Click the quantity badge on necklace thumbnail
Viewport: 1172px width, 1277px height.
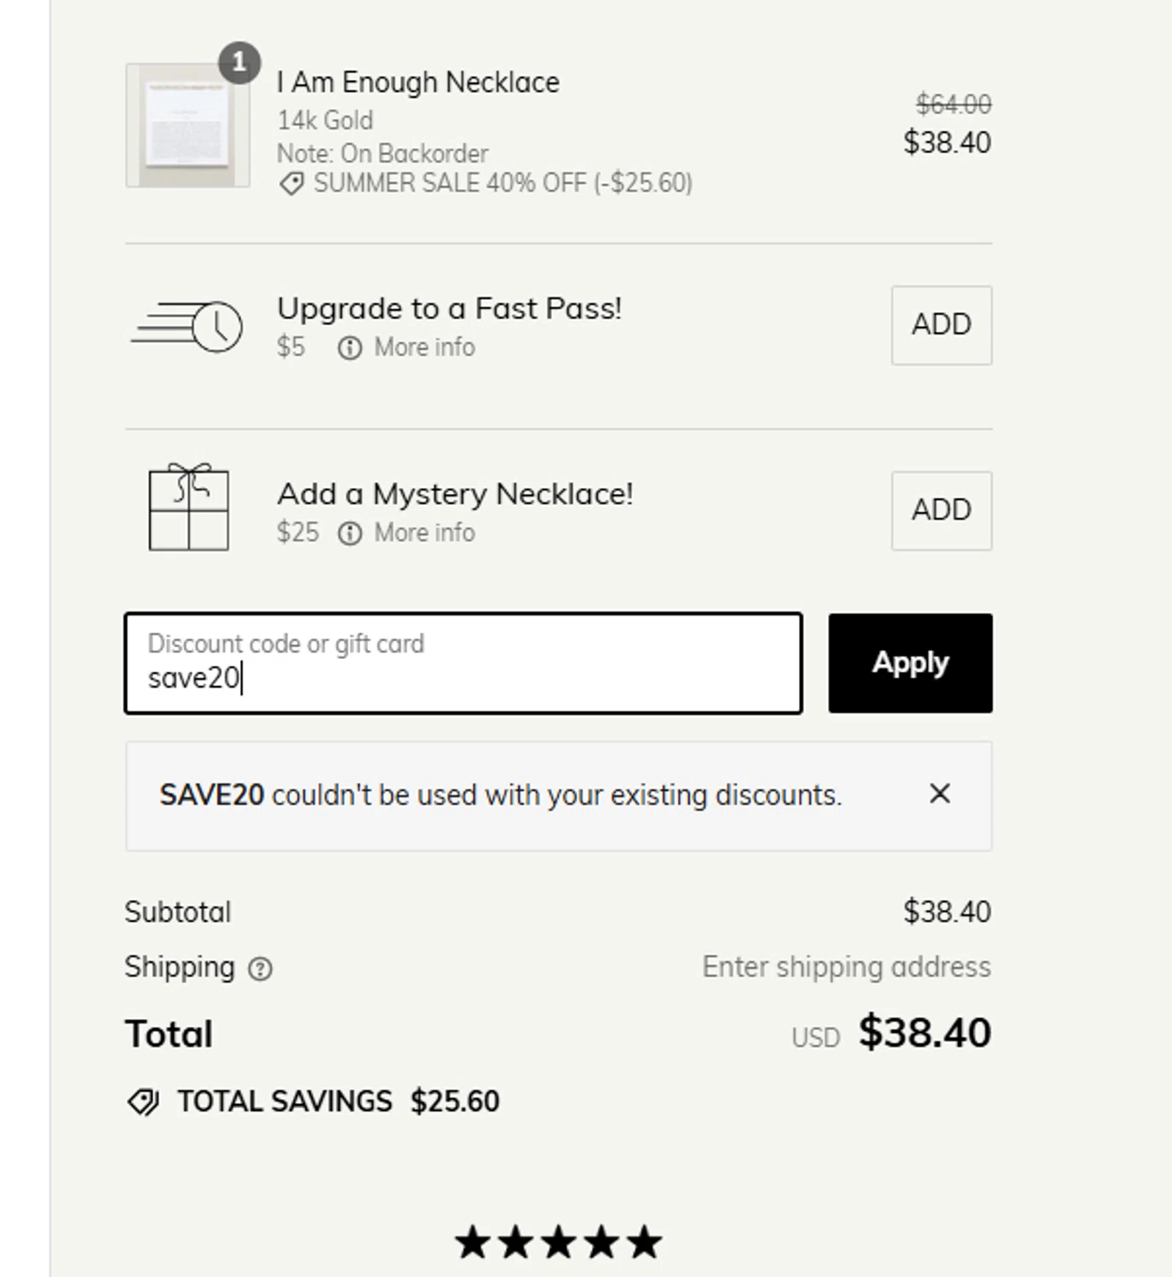239,62
